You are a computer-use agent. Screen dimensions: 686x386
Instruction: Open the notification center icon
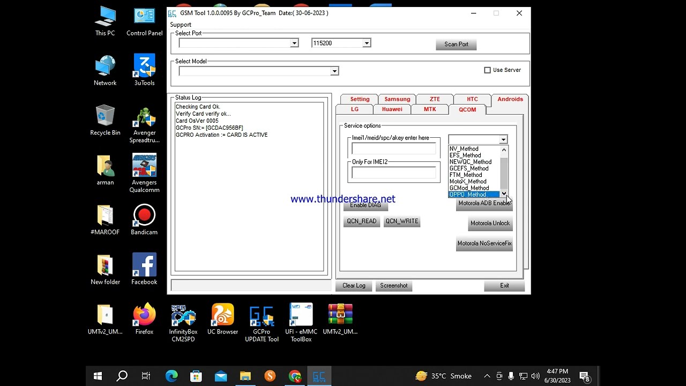[x=585, y=376]
